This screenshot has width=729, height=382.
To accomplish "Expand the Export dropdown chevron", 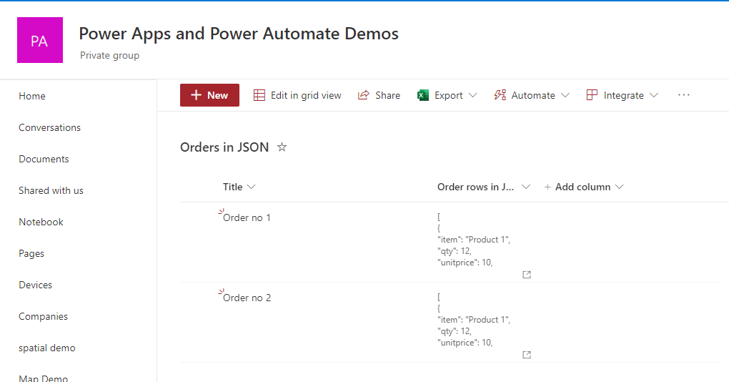I will pos(472,95).
